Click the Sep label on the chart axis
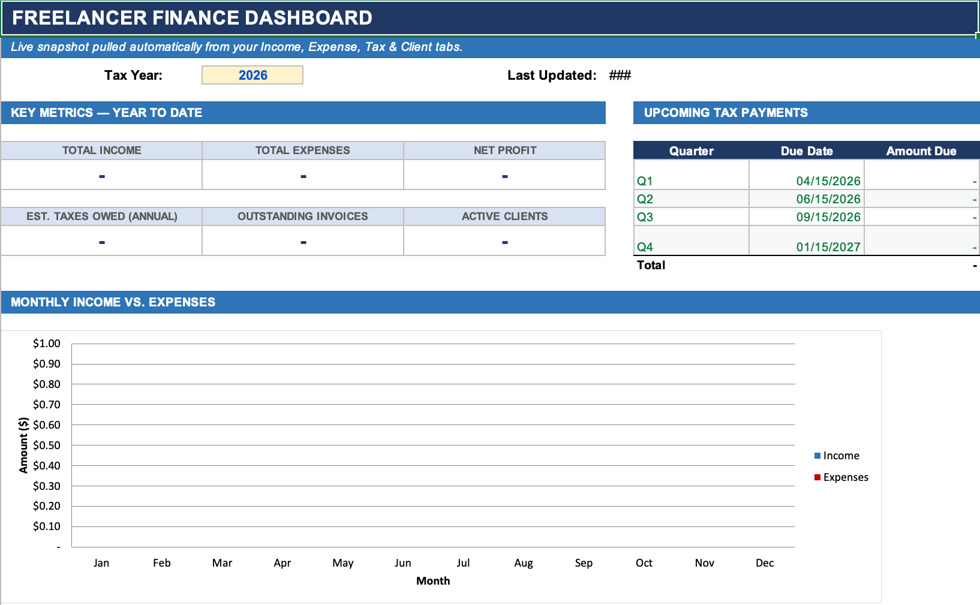 [584, 562]
